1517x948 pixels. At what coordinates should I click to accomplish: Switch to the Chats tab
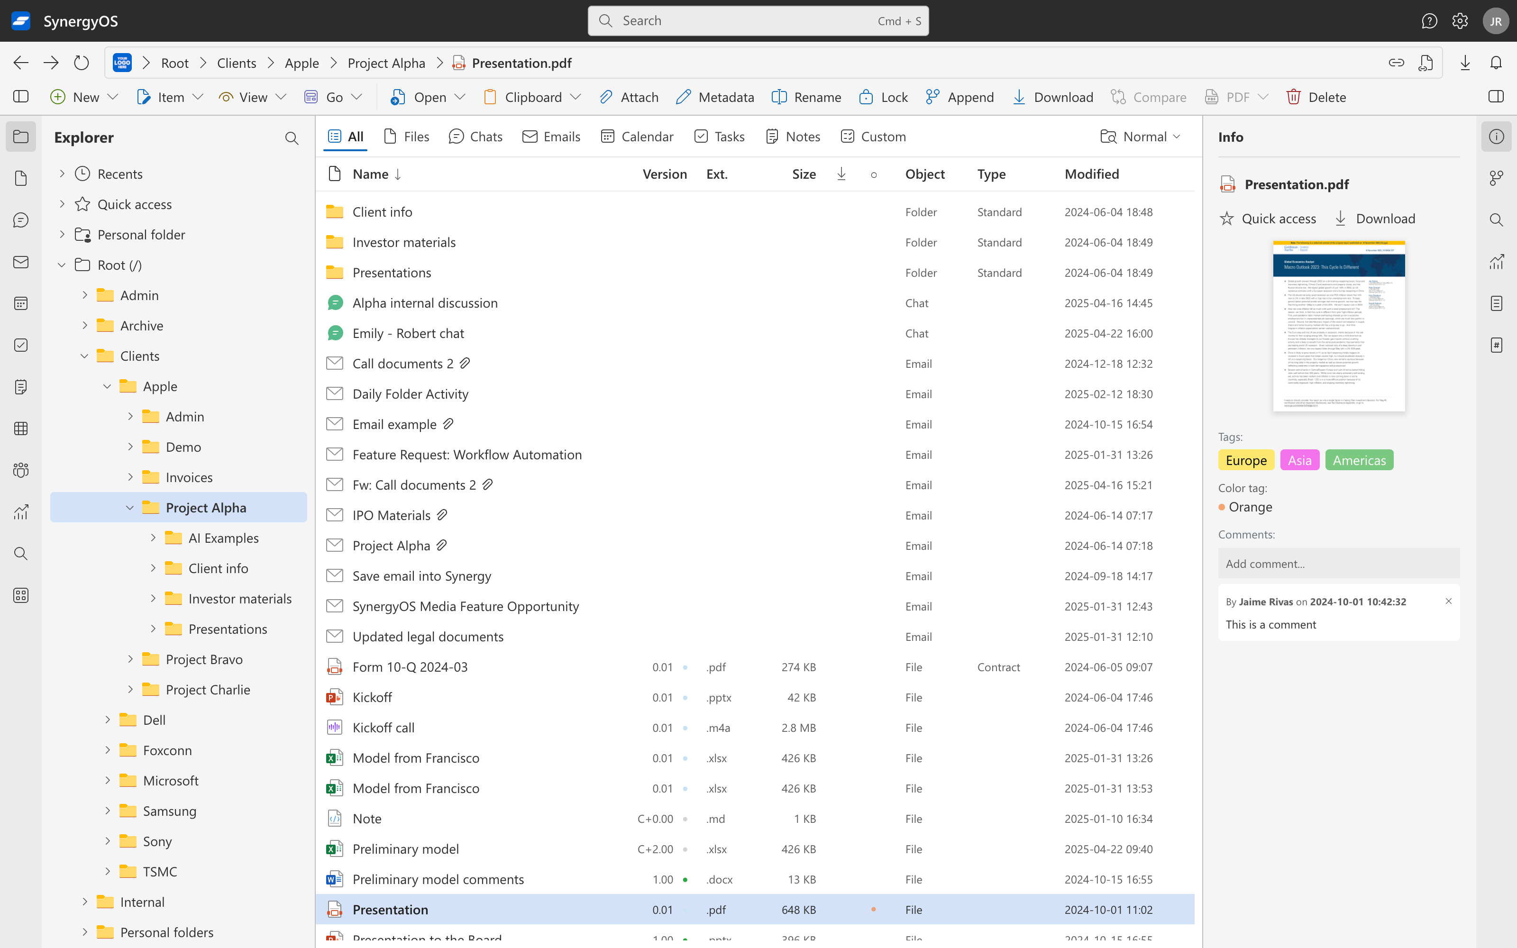tap(476, 137)
